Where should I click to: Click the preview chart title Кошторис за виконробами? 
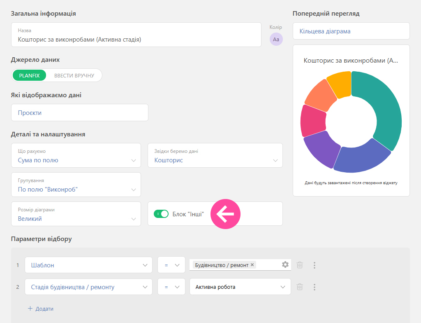tap(351, 61)
